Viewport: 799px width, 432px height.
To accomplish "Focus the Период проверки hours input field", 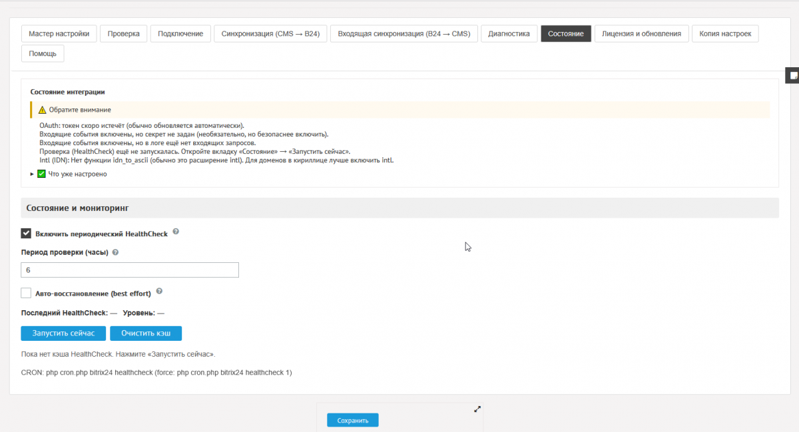I will tap(130, 270).
